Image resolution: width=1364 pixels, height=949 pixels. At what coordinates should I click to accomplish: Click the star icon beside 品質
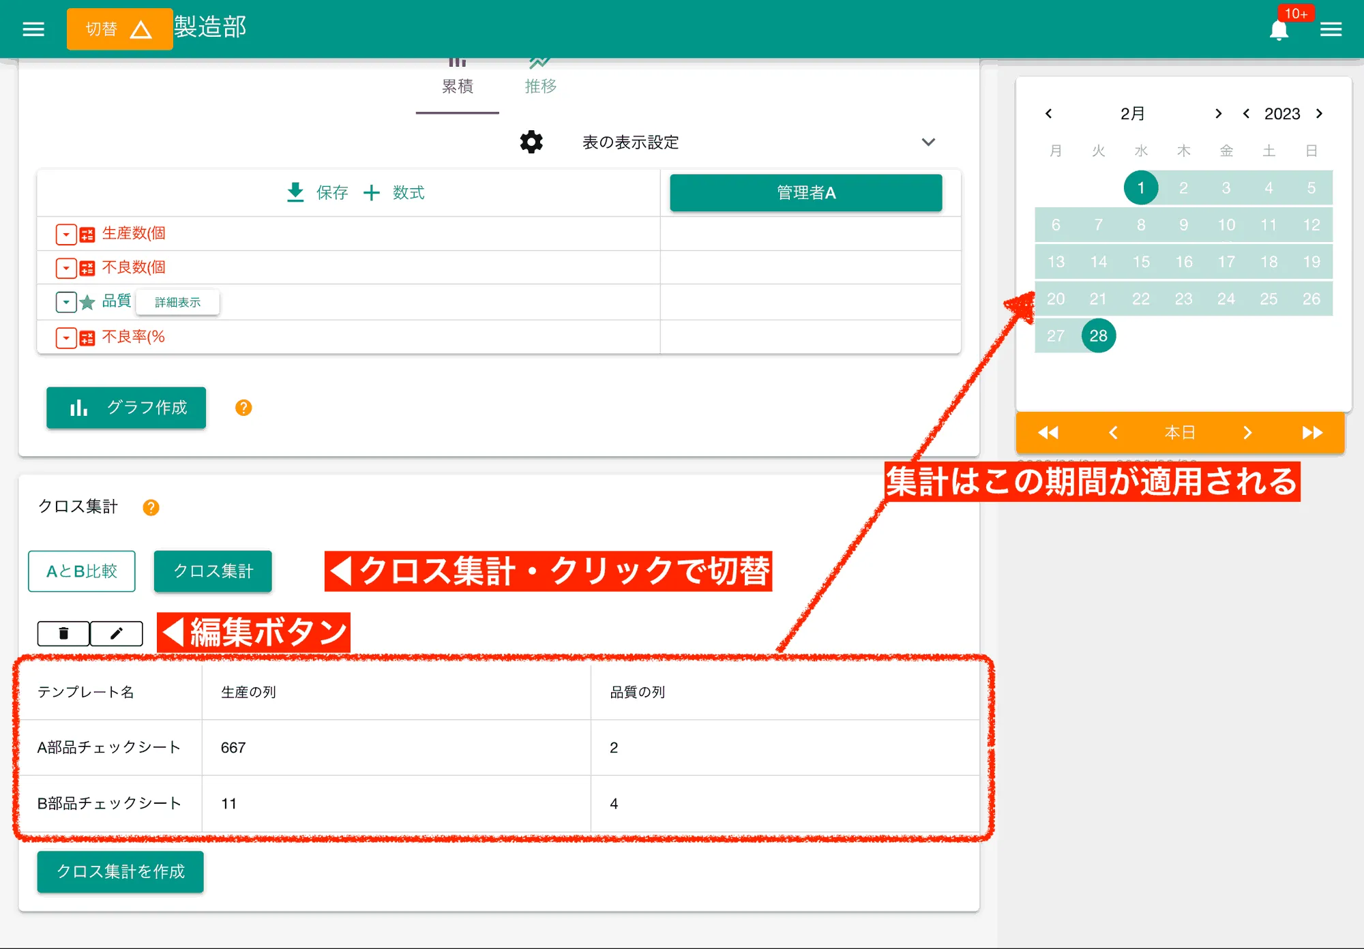89,301
